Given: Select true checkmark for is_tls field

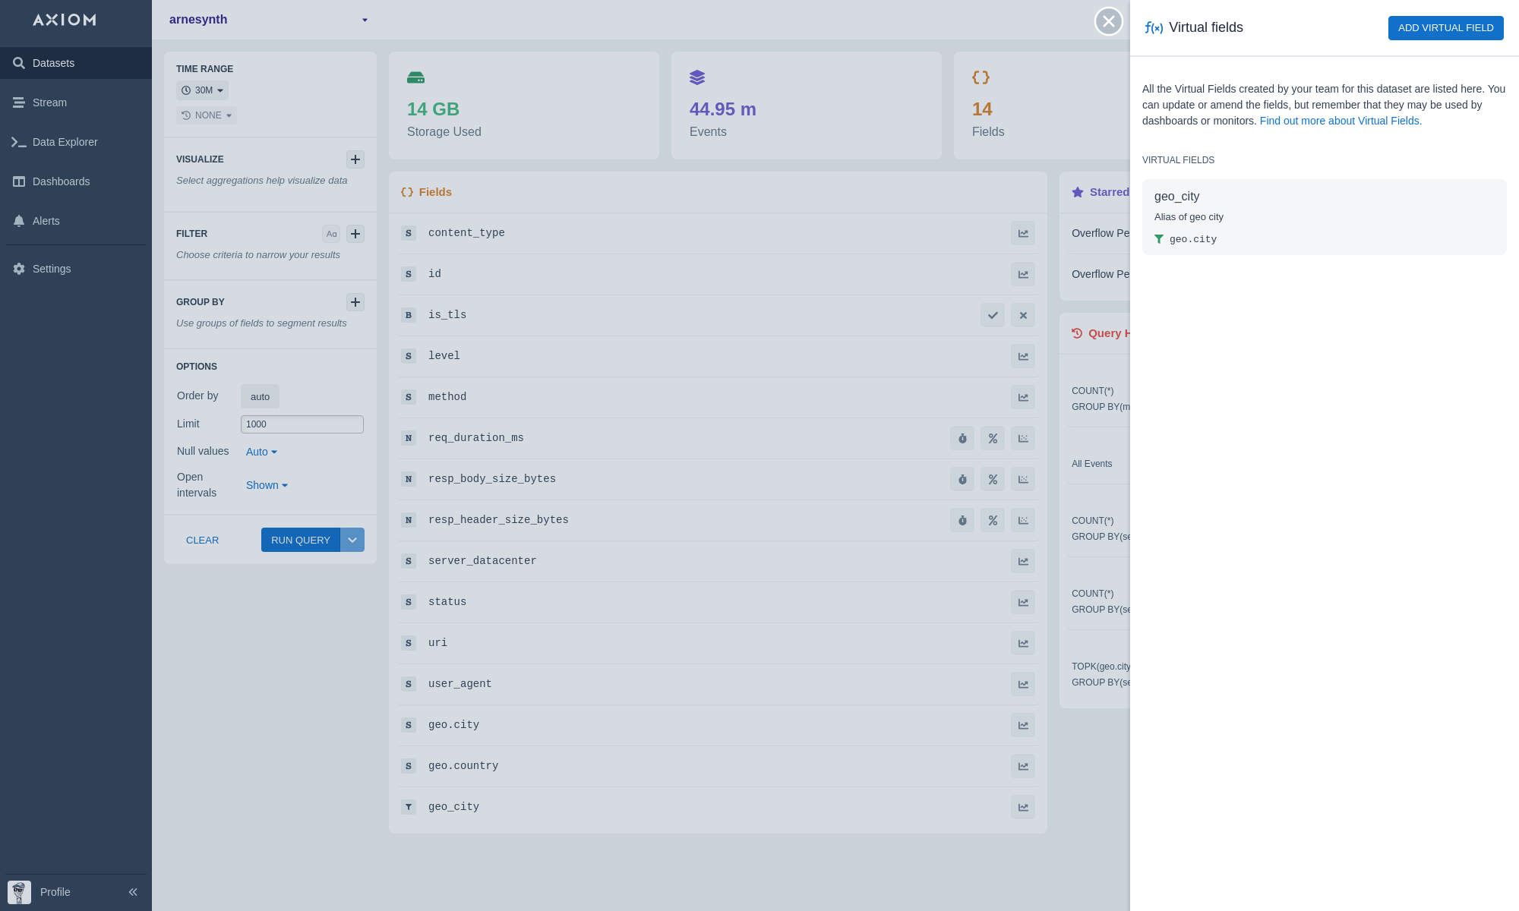Looking at the screenshot, I should 993,315.
